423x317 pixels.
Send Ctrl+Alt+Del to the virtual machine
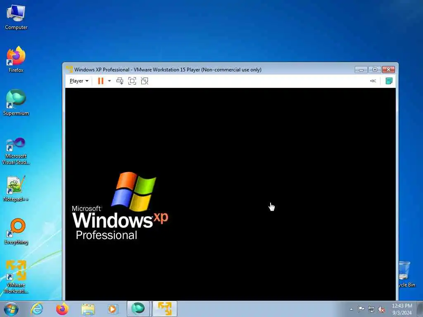click(x=120, y=81)
